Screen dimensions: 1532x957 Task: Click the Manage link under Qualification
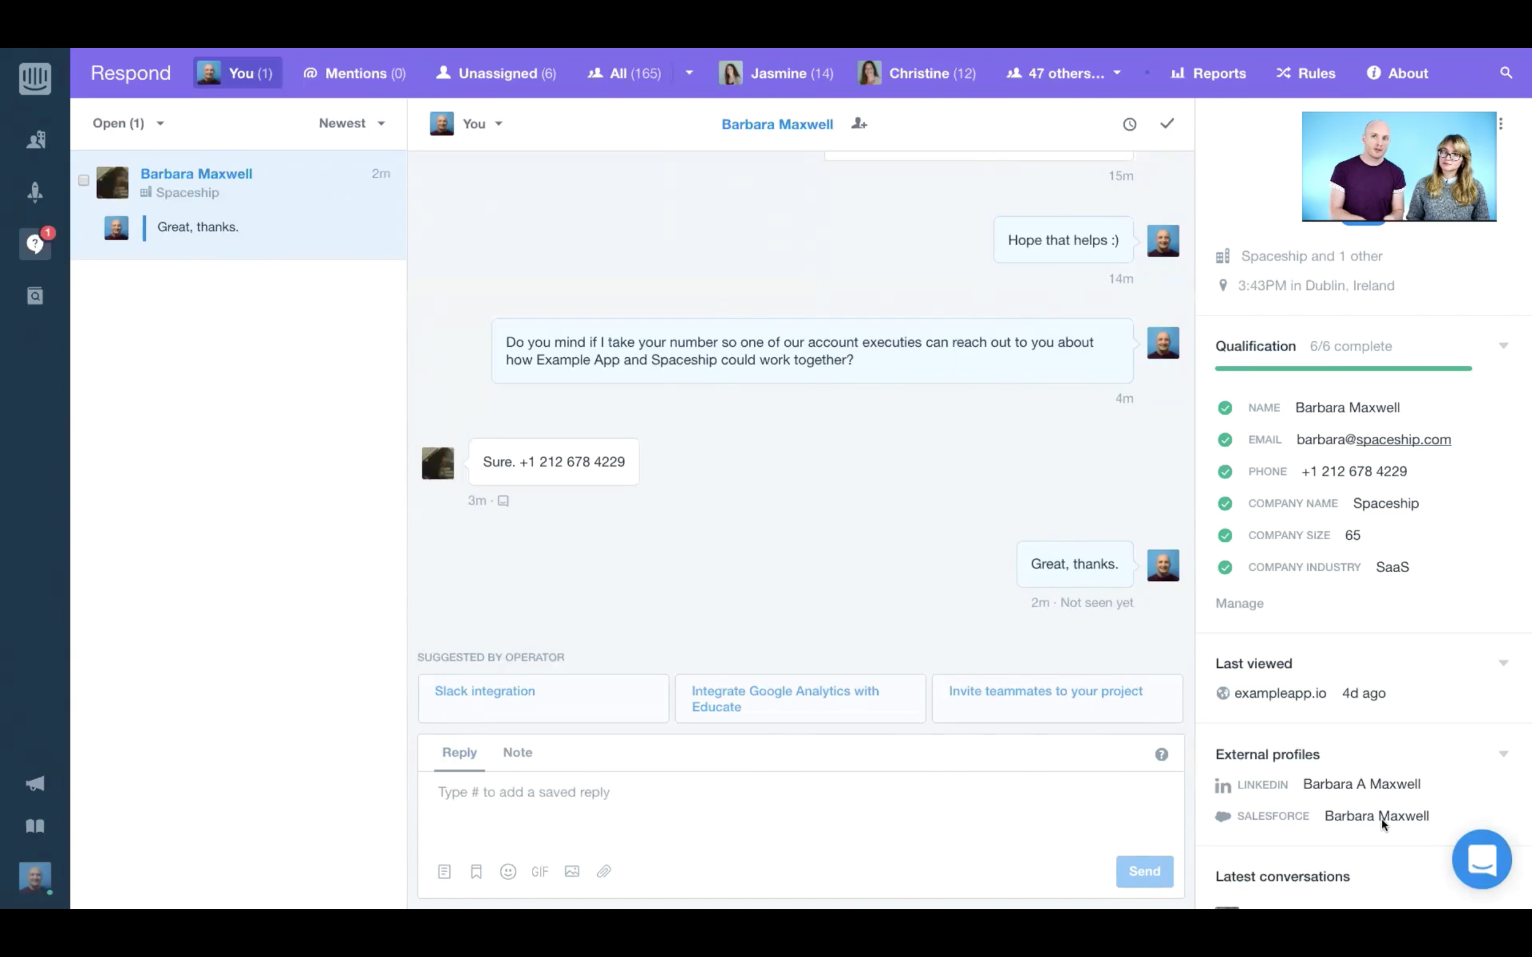point(1239,603)
